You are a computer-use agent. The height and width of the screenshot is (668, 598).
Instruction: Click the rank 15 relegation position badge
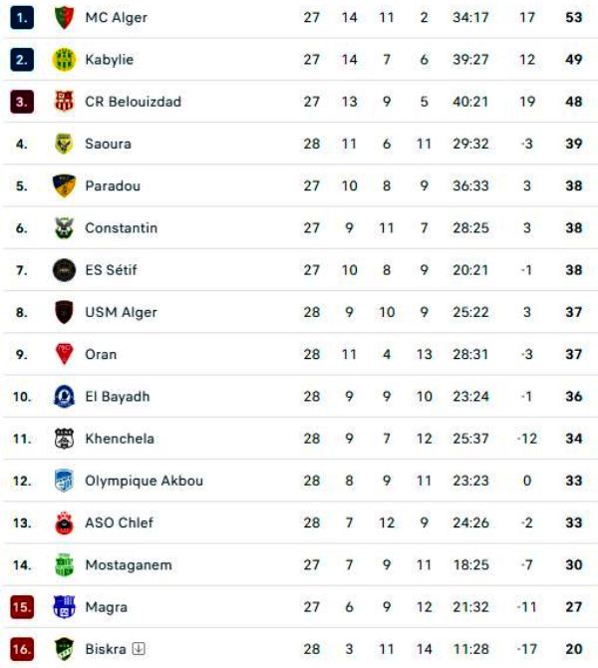[x=23, y=607]
